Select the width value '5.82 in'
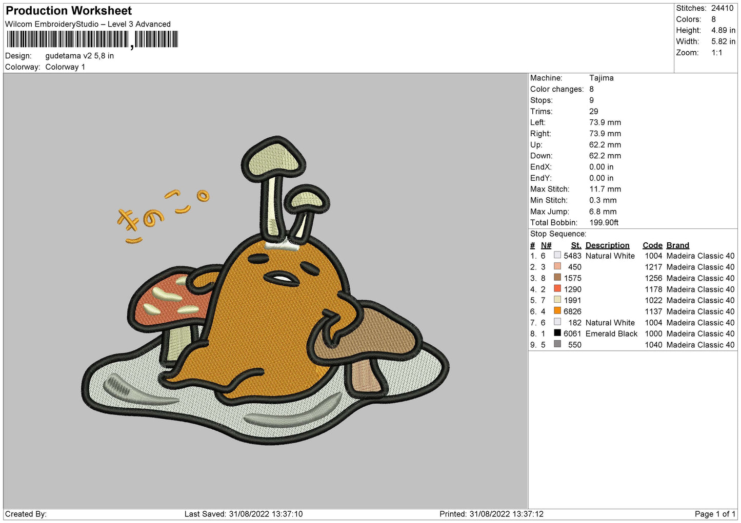The image size is (741, 523). pos(723,41)
